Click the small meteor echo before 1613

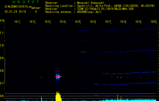click(x=41, y=78)
